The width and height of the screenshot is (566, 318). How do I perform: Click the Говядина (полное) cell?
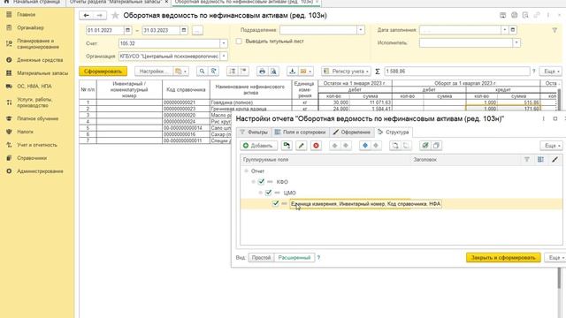pyautogui.click(x=250, y=102)
